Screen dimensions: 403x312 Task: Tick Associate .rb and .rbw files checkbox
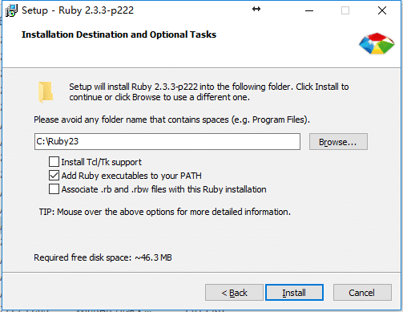pos(54,189)
